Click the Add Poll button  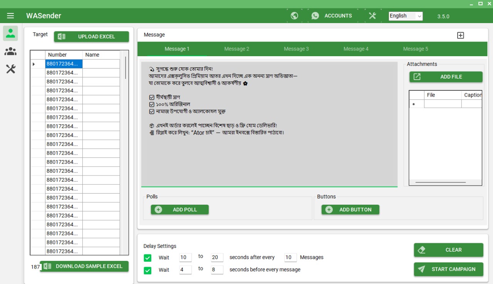point(179,210)
